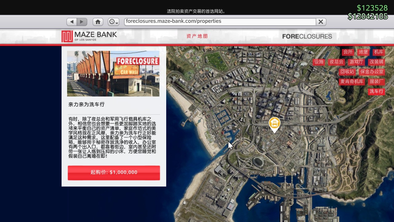The width and height of the screenshot is (394, 222).
Task: Open the browser home page icon
Action: tap(98, 22)
